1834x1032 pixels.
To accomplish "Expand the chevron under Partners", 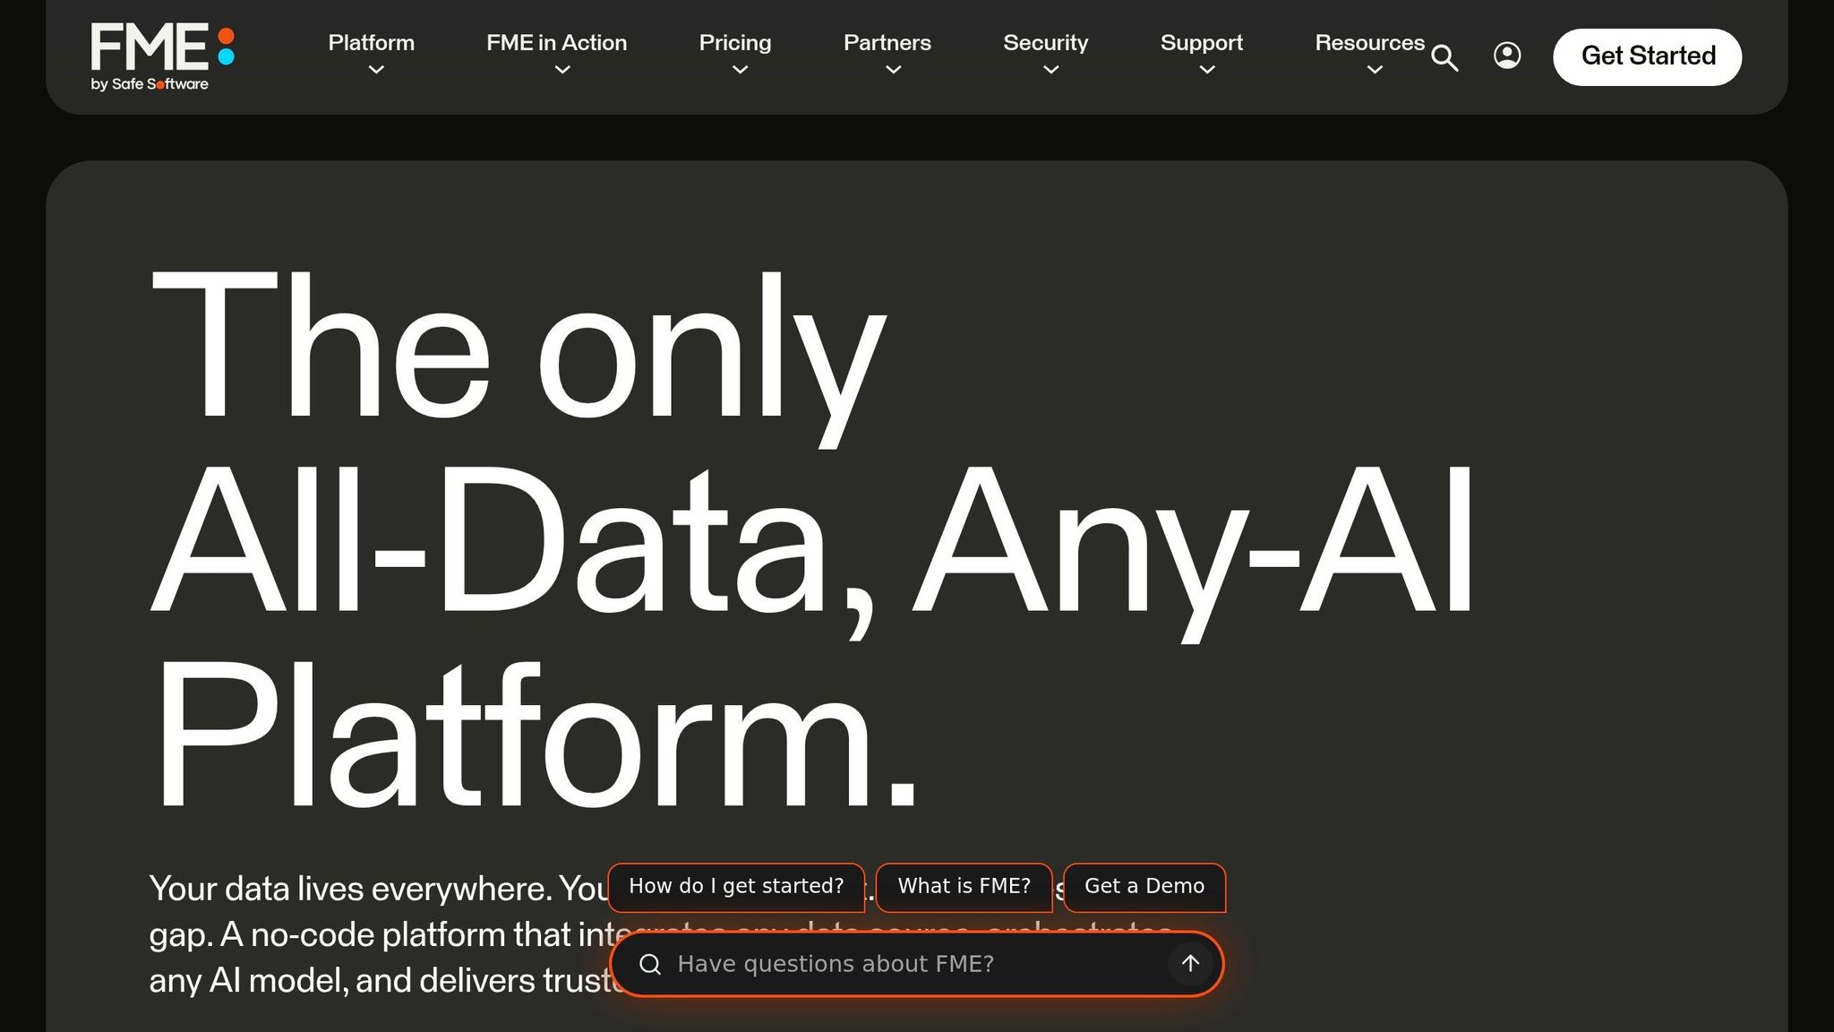I will click(x=893, y=70).
